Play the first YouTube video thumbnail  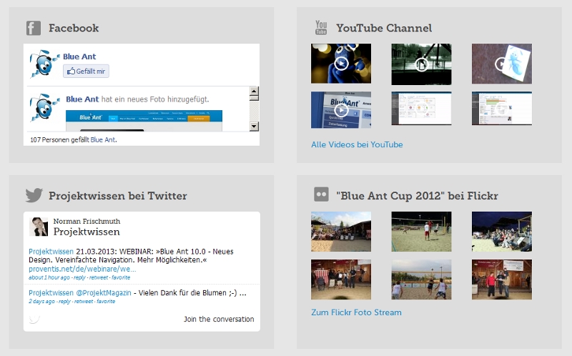click(x=341, y=64)
